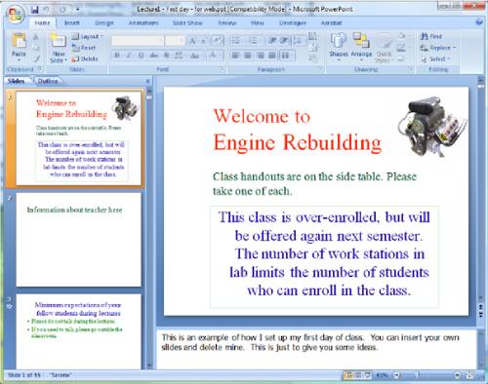Open Font dialog launcher
The image size is (488, 384).
tap(221, 69)
